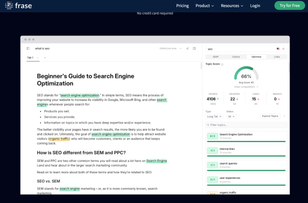Go to the Pricing page
The width and height of the screenshot is (308, 203).
pos(182,6)
